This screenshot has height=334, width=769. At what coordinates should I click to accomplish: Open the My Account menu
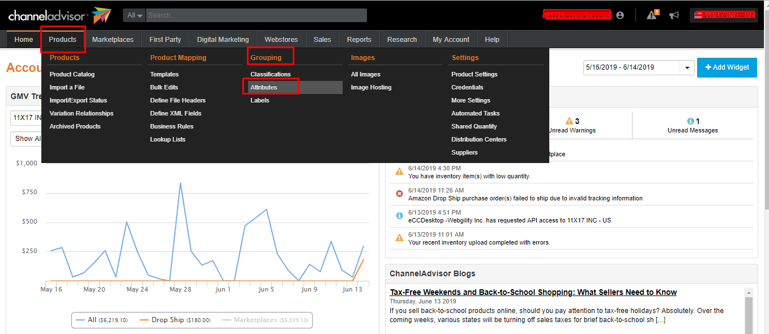coord(451,40)
